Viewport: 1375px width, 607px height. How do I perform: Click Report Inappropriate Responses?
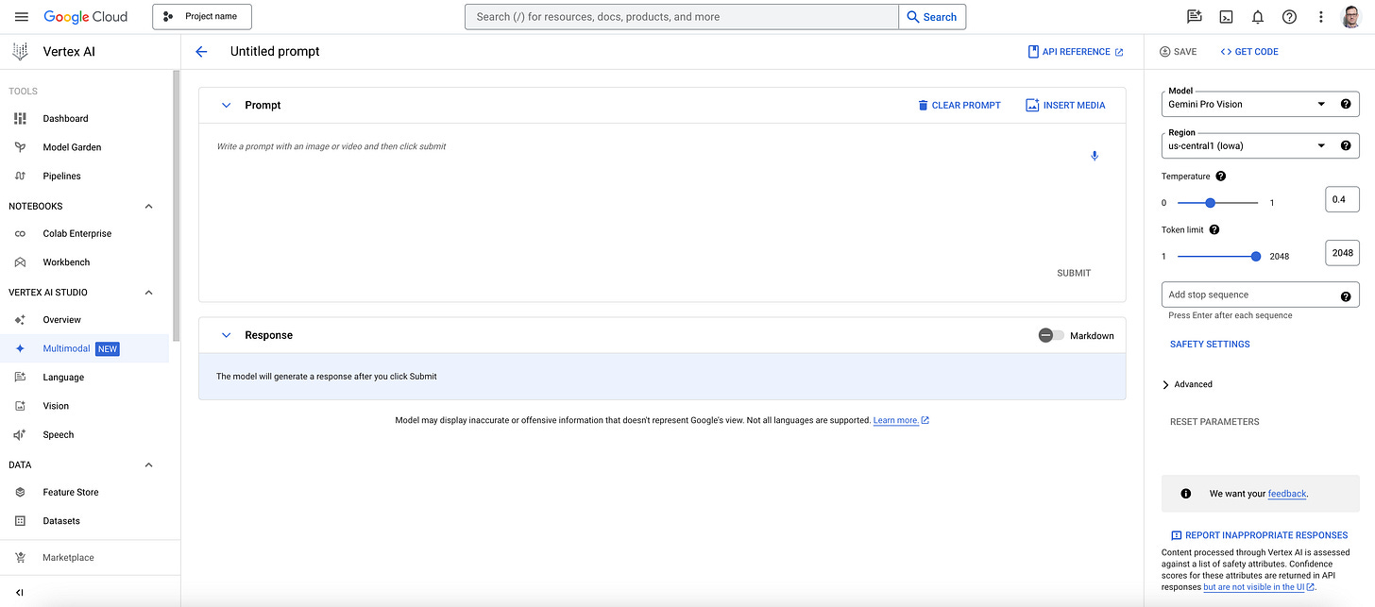pyautogui.click(x=1259, y=535)
